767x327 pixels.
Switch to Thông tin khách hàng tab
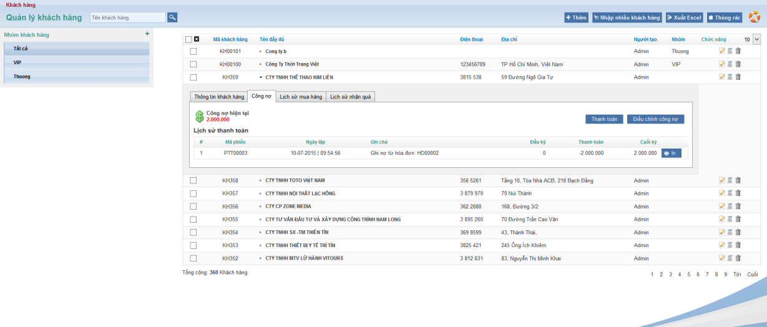[x=219, y=97]
